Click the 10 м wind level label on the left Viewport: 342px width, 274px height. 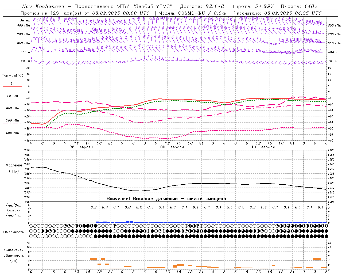[25, 61]
